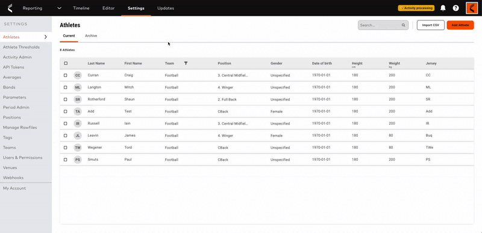Screen dimensions: 482x233
Task: Click the '2. Full Back' position cell
Action: point(227,99)
